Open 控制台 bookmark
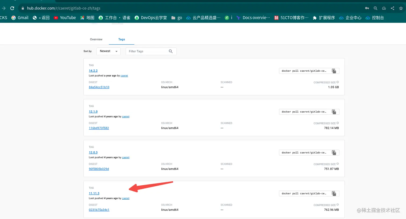The image size is (406, 219). (375, 18)
